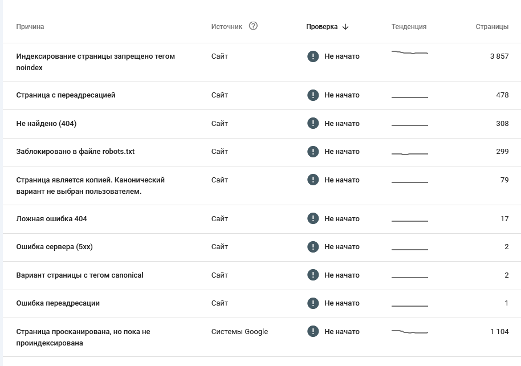This screenshot has height=366, width=521.
Task: Sort the table by the Проверка column
Action: point(321,27)
